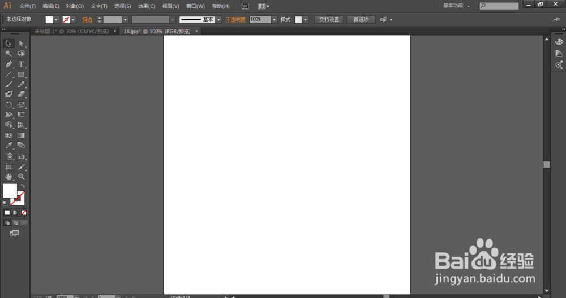Collapse the tools panel double arrow
The width and height of the screenshot is (566, 298).
[x=4, y=29]
